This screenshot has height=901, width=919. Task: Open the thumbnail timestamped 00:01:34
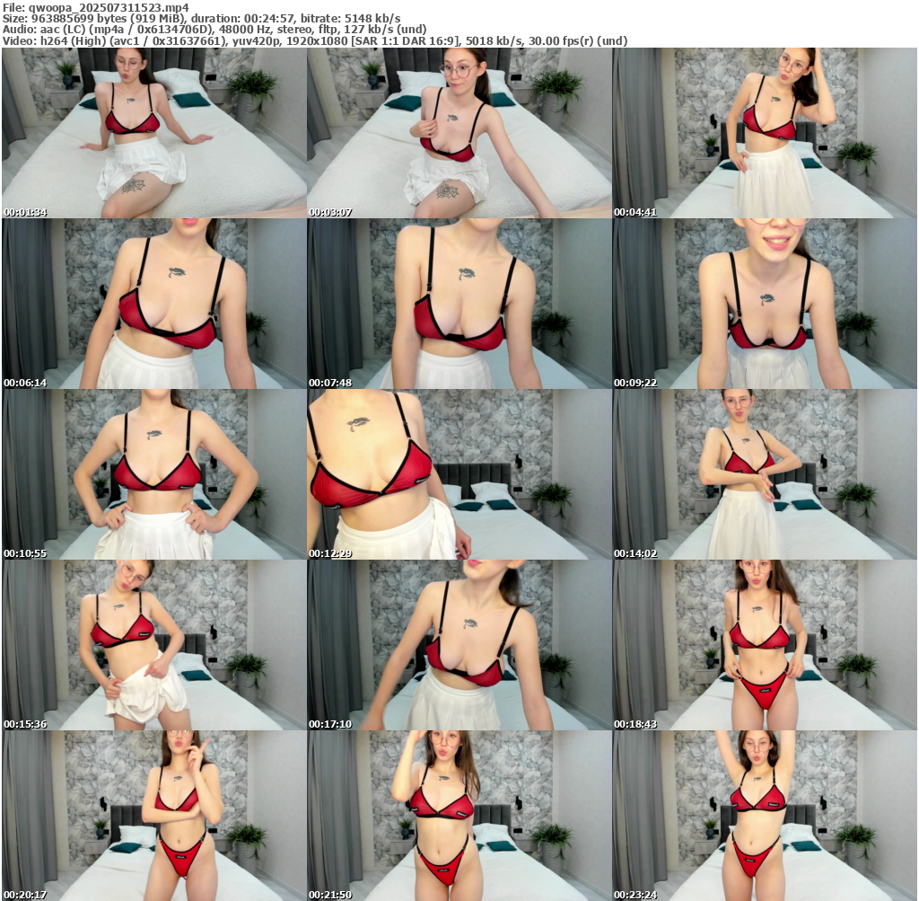coord(153,133)
